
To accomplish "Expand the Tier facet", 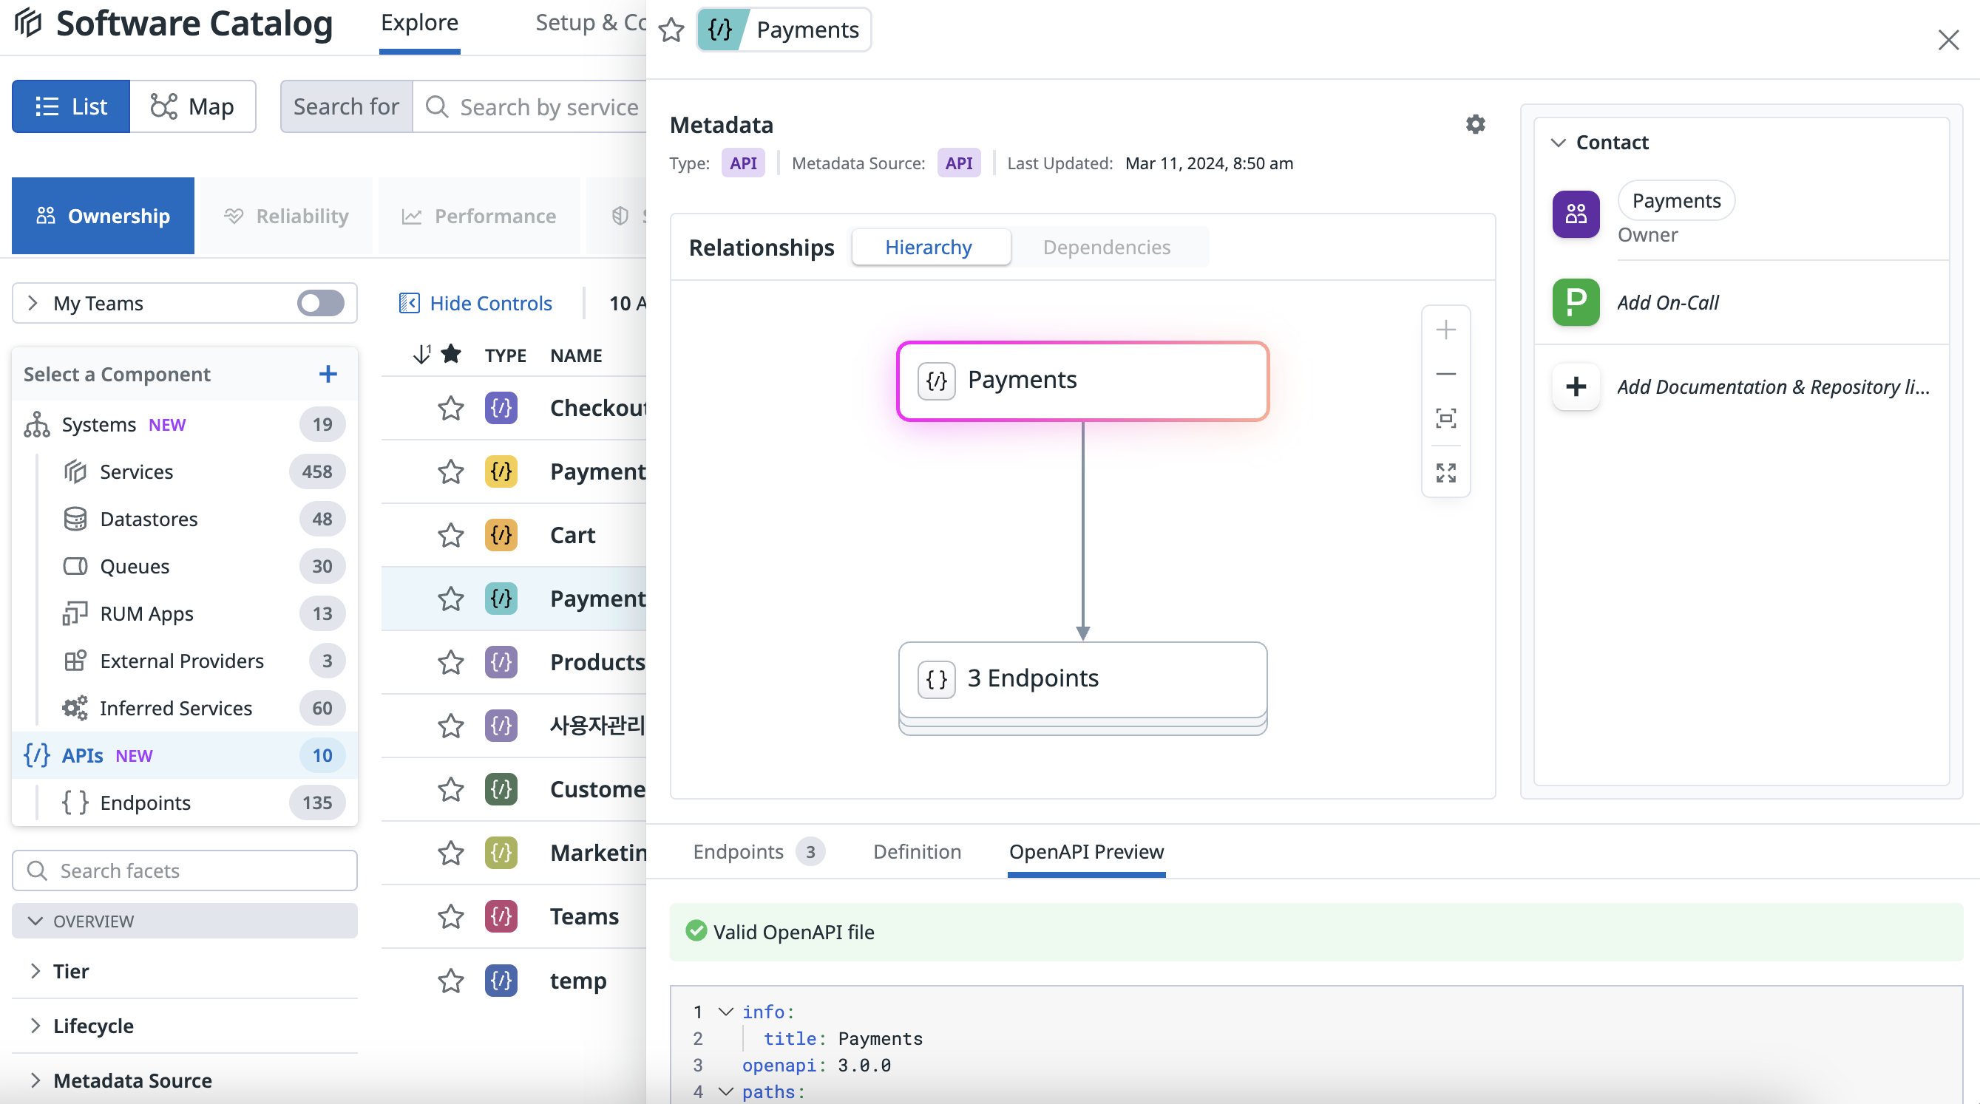I will click(35, 971).
